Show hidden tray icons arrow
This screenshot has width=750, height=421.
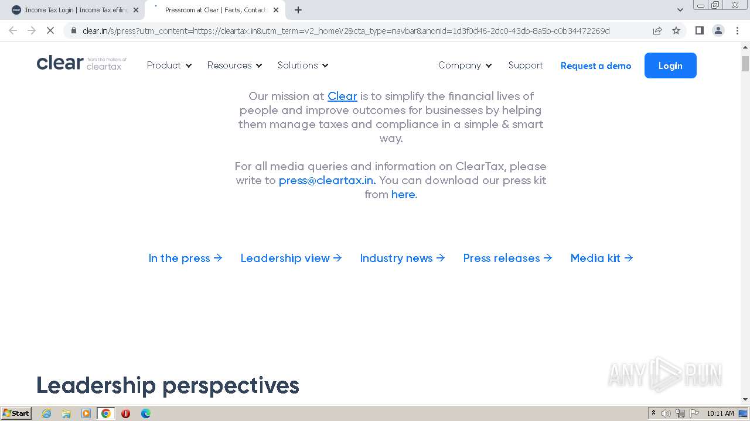pos(653,413)
